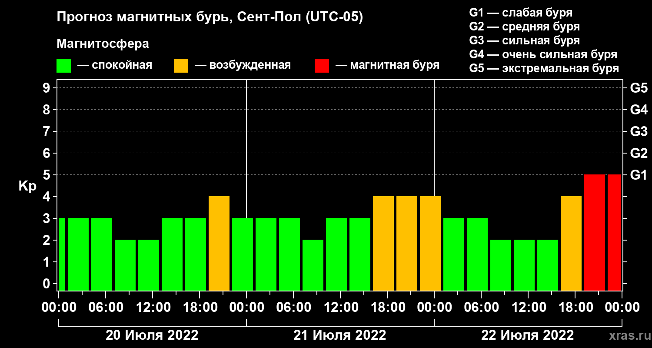Click the 18:00 tick label for 22 Июля
This screenshot has height=348, width=652.
(575, 307)
